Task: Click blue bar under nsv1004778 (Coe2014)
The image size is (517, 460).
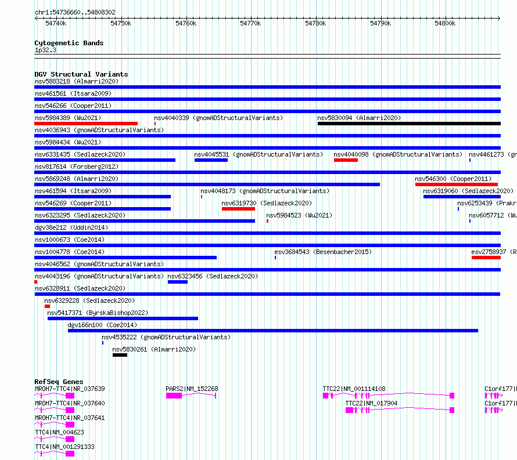Action: coord(125,258)
